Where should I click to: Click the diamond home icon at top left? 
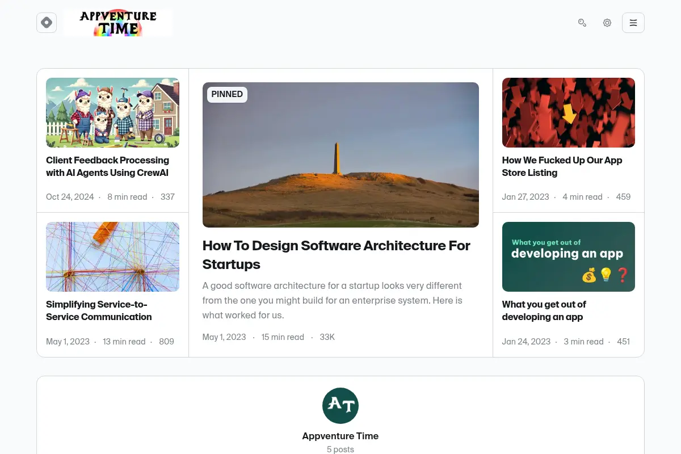click(47, 23)
